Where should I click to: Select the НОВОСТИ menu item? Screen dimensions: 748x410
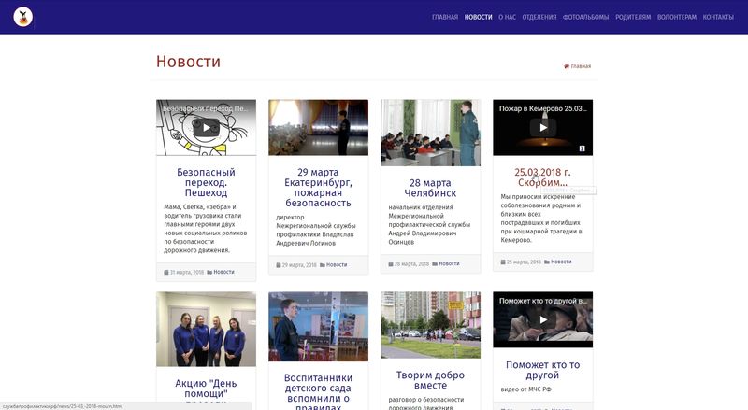(478, 17)
